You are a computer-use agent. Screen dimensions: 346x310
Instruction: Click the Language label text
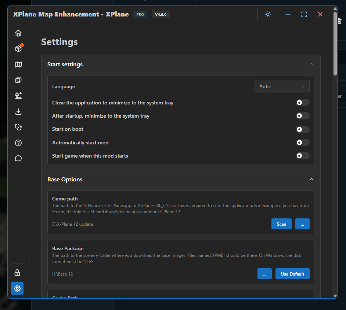coord(64,86)
